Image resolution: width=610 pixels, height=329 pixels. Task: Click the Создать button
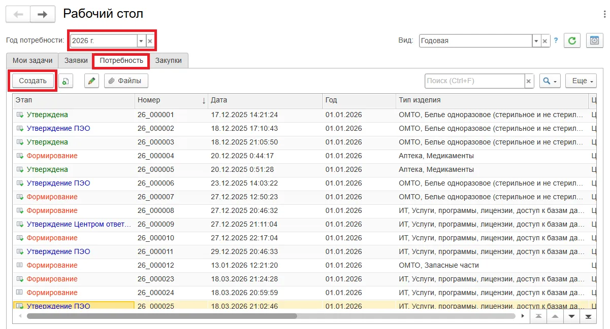(33, 81)
